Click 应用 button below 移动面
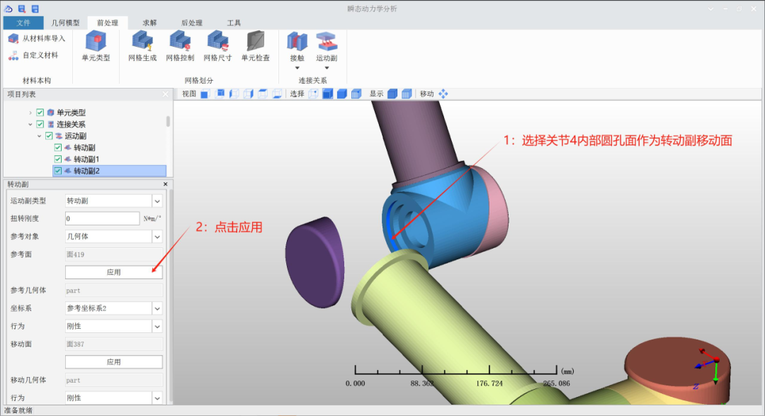 click(113, 362)
